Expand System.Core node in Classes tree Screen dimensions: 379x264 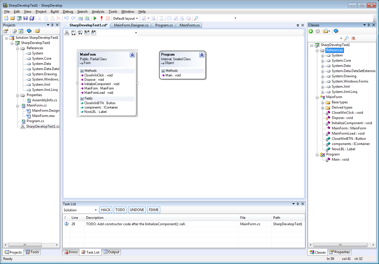pyautogui.click(x=323, y=61)
